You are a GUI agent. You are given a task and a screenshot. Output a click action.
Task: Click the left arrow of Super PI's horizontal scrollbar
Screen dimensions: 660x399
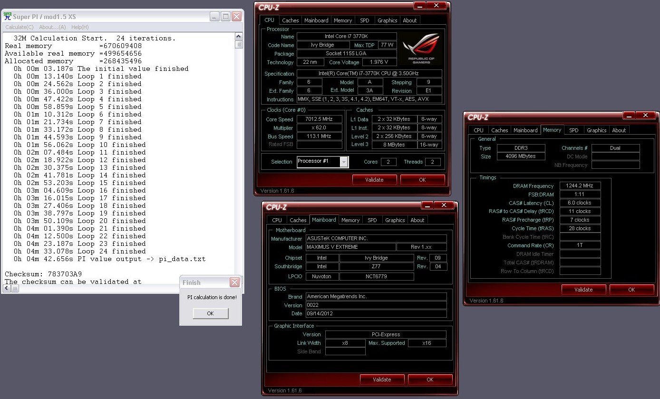(8, 289)
